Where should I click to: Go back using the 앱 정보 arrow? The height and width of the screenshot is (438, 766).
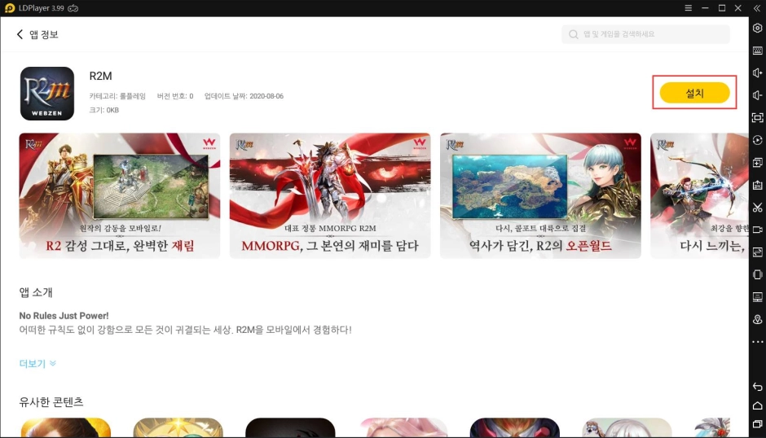(20, 34)
